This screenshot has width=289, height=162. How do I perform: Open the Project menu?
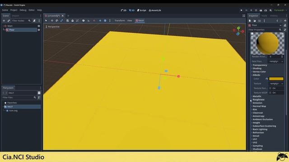point(14,10)
